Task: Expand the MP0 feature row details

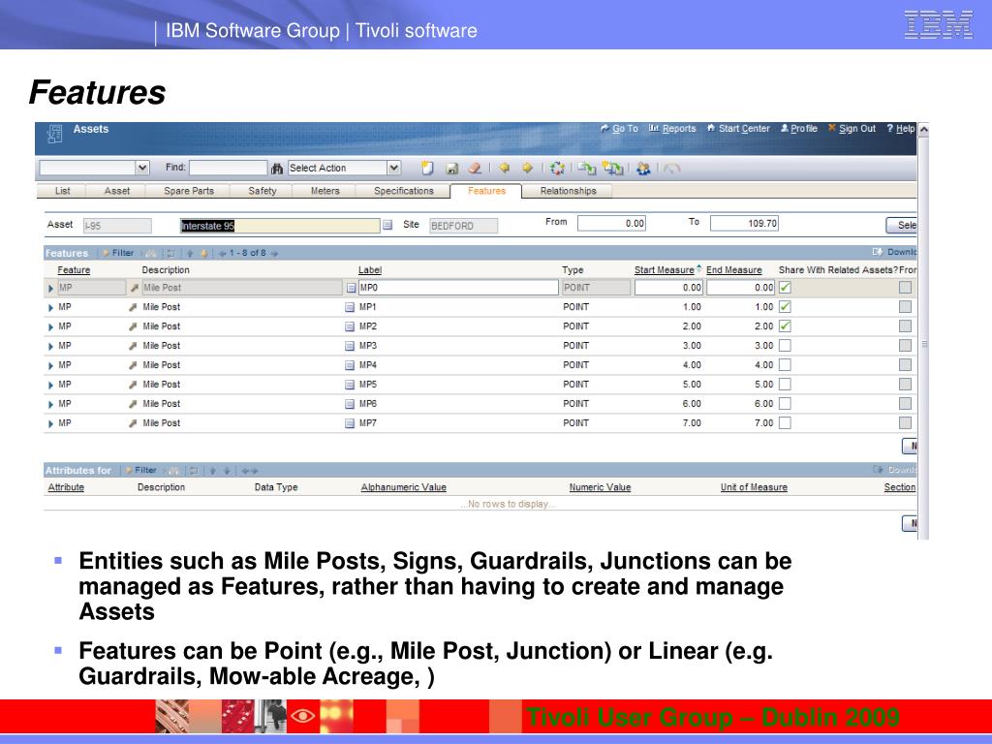Action: [x=50, y=289]
